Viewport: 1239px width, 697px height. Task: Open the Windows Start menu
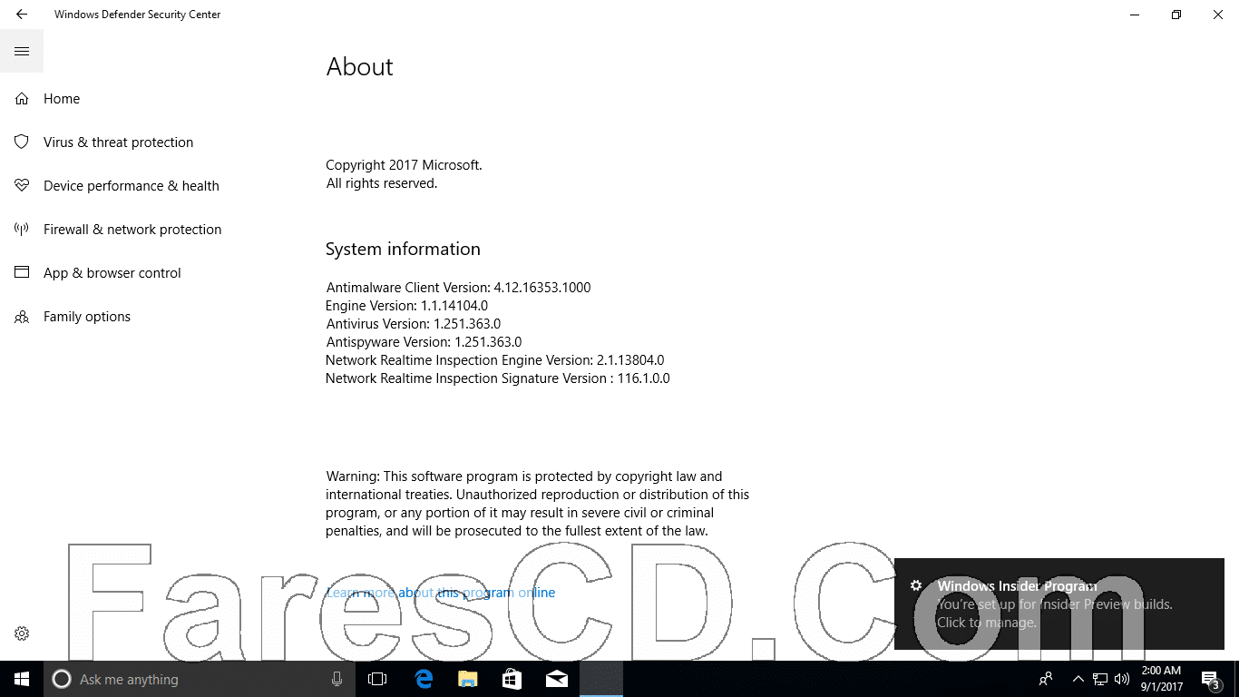pyautogui.click(x=22, y=679)
